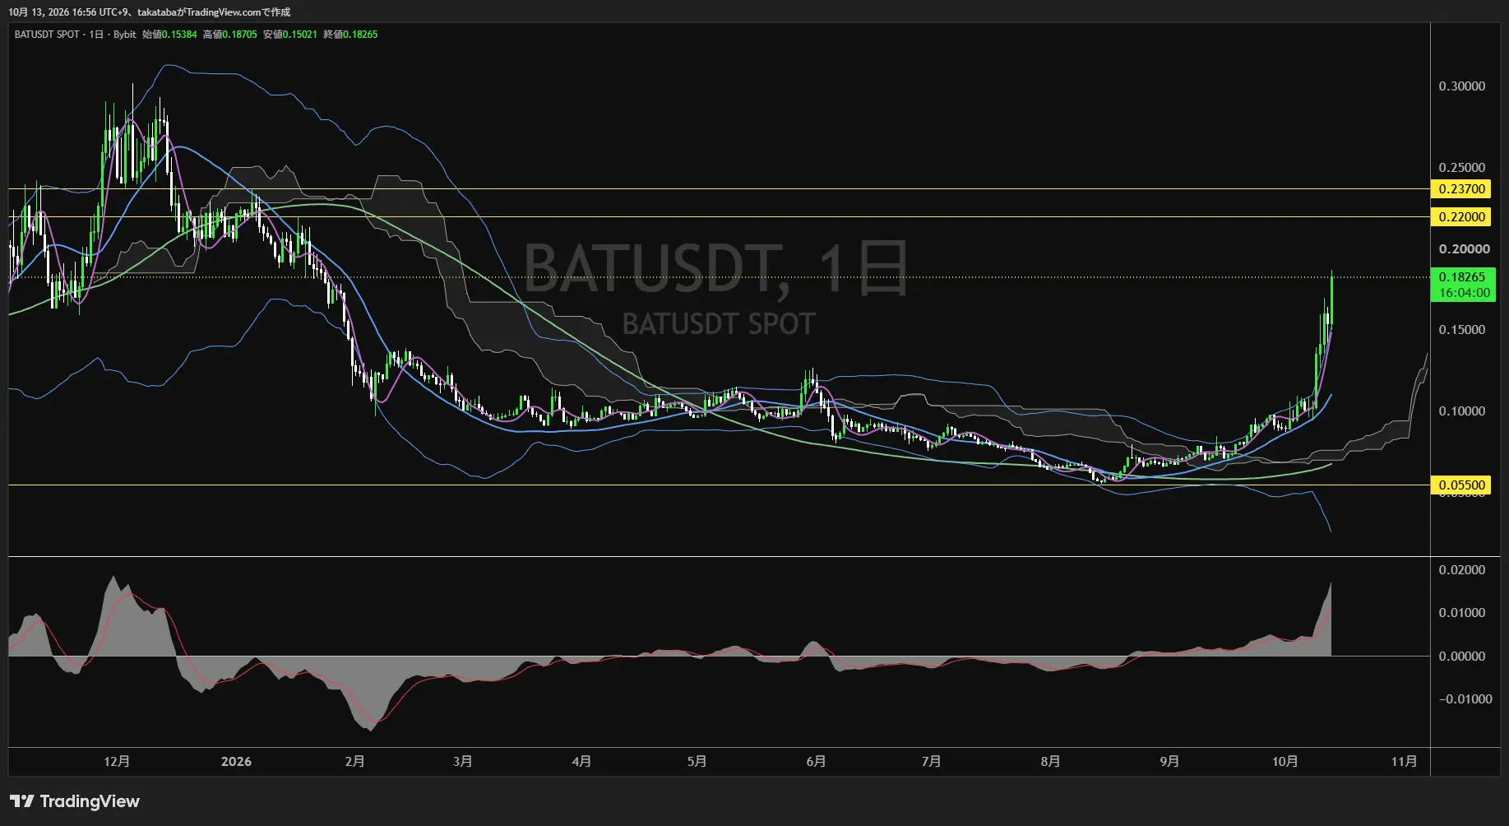This screenshot has height=826, width=1509.
Task: Click the 2026 label on time axis
Action: pos(236,762)
